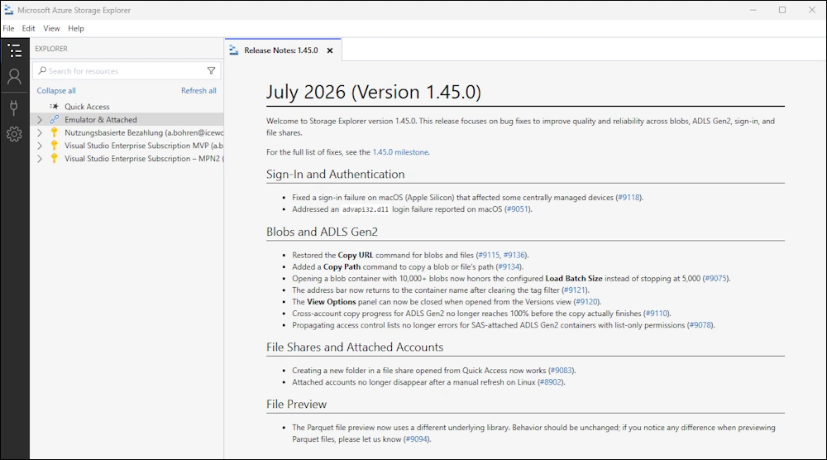Select Emulator & Attached tree label
The width and height of the screenshot is (827, 460).
[101, 120]
